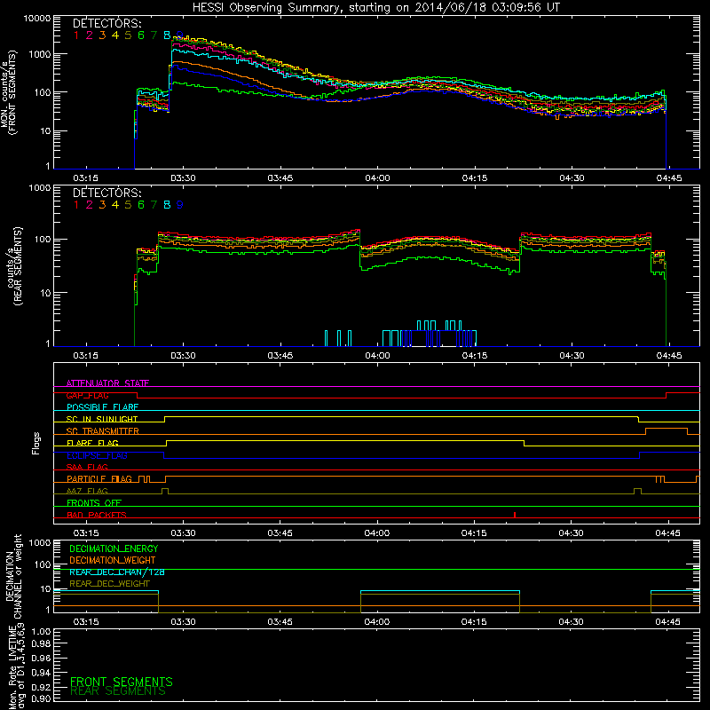This screenshot has width=710, height=710.
Task: Click the 04:45 tick under the front segments plot
Action: point(669,178)
